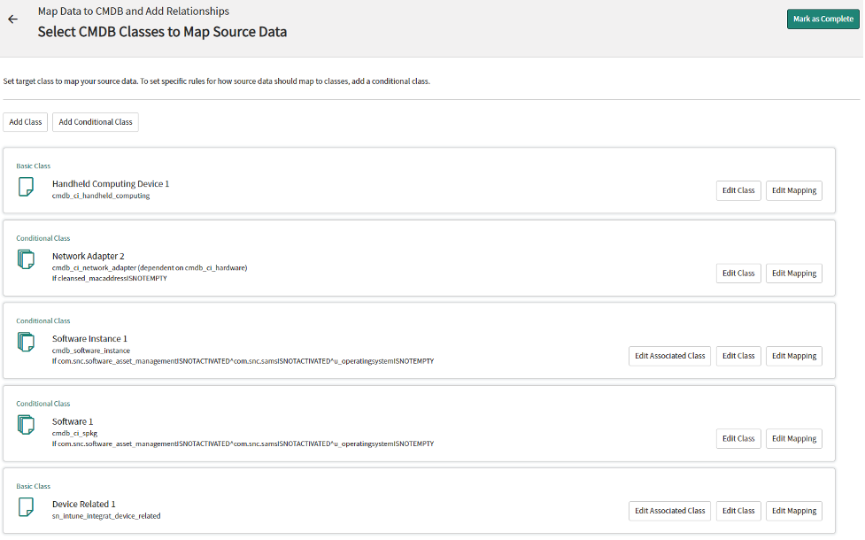
Task: Click the Add Conditional Class button
Action: tap(95, 121)
